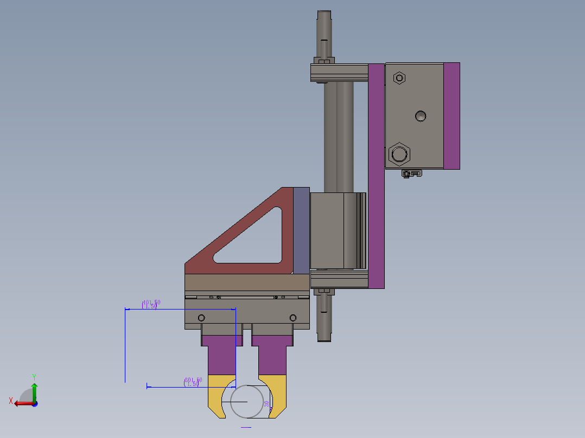Click the blue Z axis dot of the triad
This screenshot has height=438, width=585.
pyautogui.click(x=35, y=404)
